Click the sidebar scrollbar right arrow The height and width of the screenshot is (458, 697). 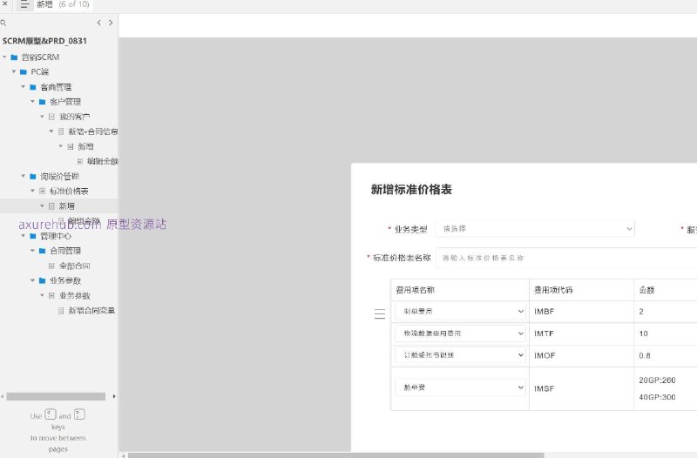point(114,396)
